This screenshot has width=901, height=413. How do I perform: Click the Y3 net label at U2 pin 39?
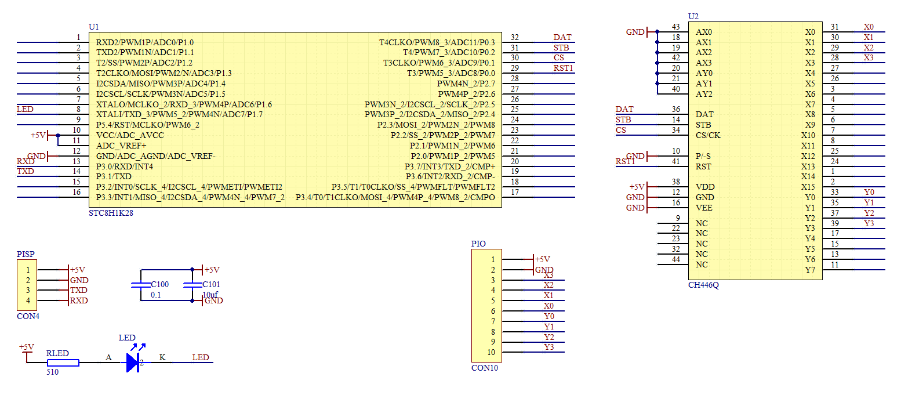[869, 223]
